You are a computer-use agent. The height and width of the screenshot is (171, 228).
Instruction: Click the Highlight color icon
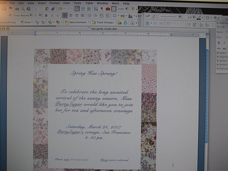click(x=123, y=16)
